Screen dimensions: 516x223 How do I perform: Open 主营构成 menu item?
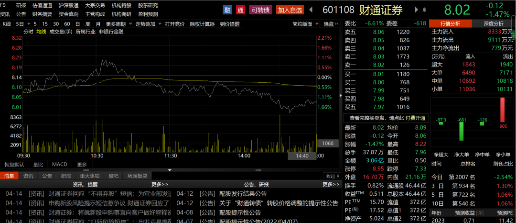pyautogui.click(x=95, y=14)
